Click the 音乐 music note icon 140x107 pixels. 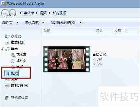pos(7,49)
